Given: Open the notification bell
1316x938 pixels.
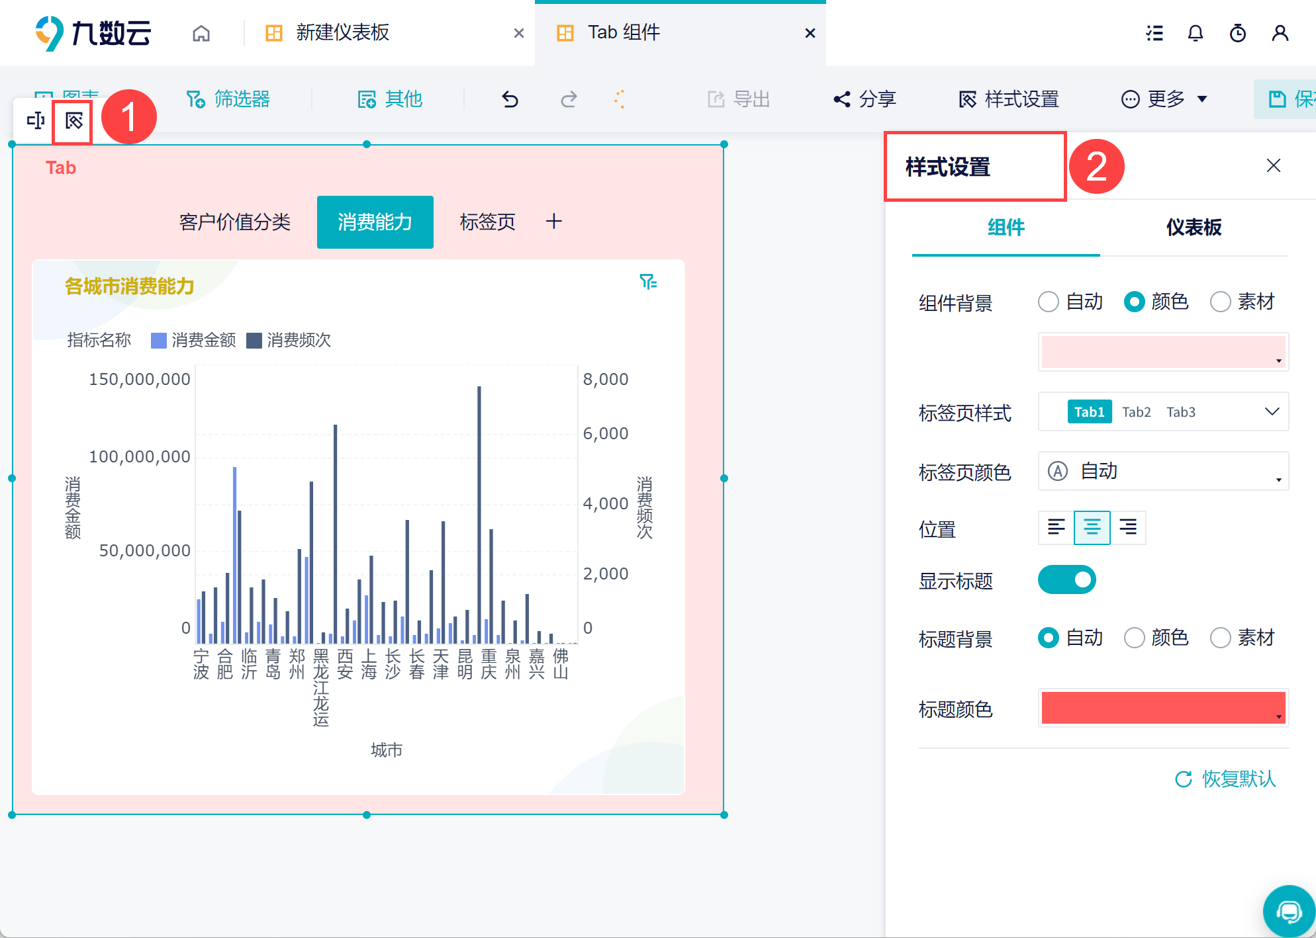Looking at the screenshot, I should (1195, 33).
